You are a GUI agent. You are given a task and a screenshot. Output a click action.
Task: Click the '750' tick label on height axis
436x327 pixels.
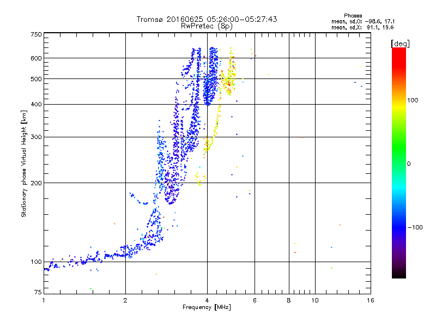36,34
